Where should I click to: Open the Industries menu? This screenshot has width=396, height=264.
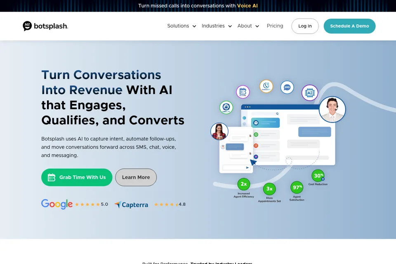click(213, 26)
